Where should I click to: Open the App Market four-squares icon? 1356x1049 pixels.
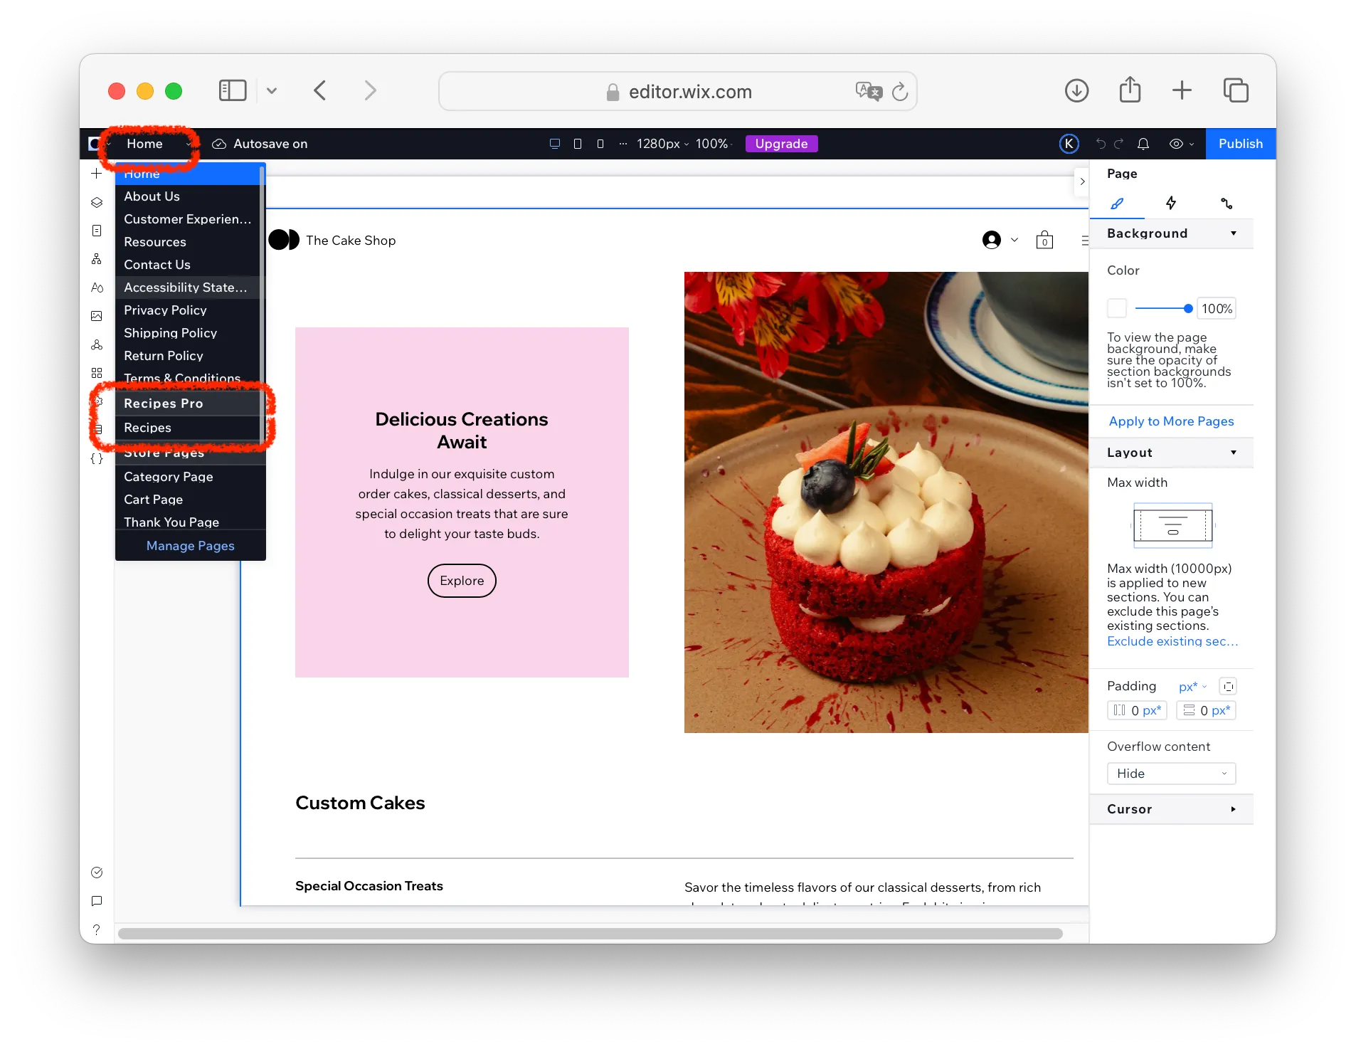click(97, 373)
